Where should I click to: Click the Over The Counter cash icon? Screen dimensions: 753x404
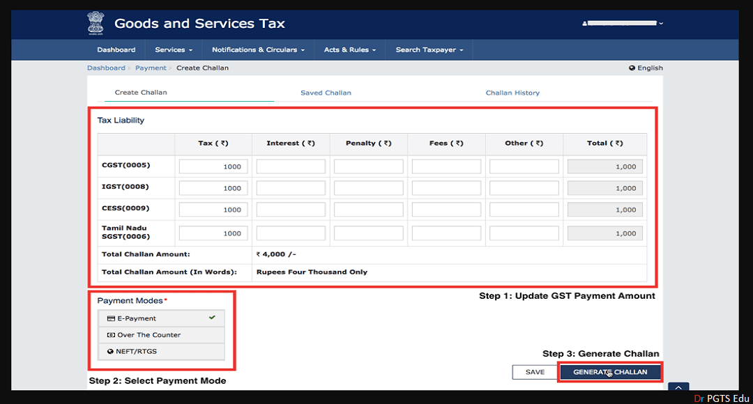click(x=111, y=335)
